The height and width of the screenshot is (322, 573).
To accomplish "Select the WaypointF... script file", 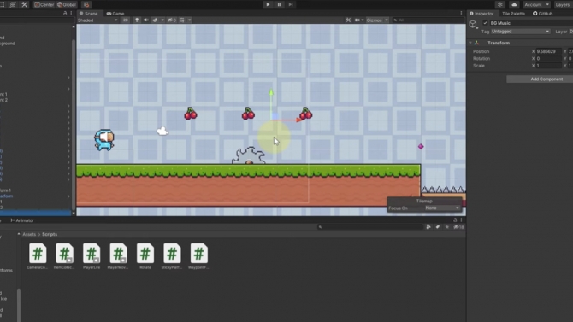I will pos(198,256).
